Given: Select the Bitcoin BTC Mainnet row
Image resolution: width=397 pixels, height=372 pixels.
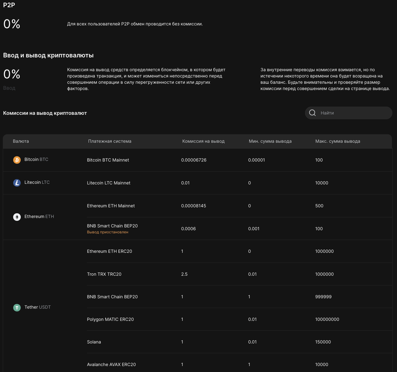Looking at the screenshot, I should [x=108, y=160].
